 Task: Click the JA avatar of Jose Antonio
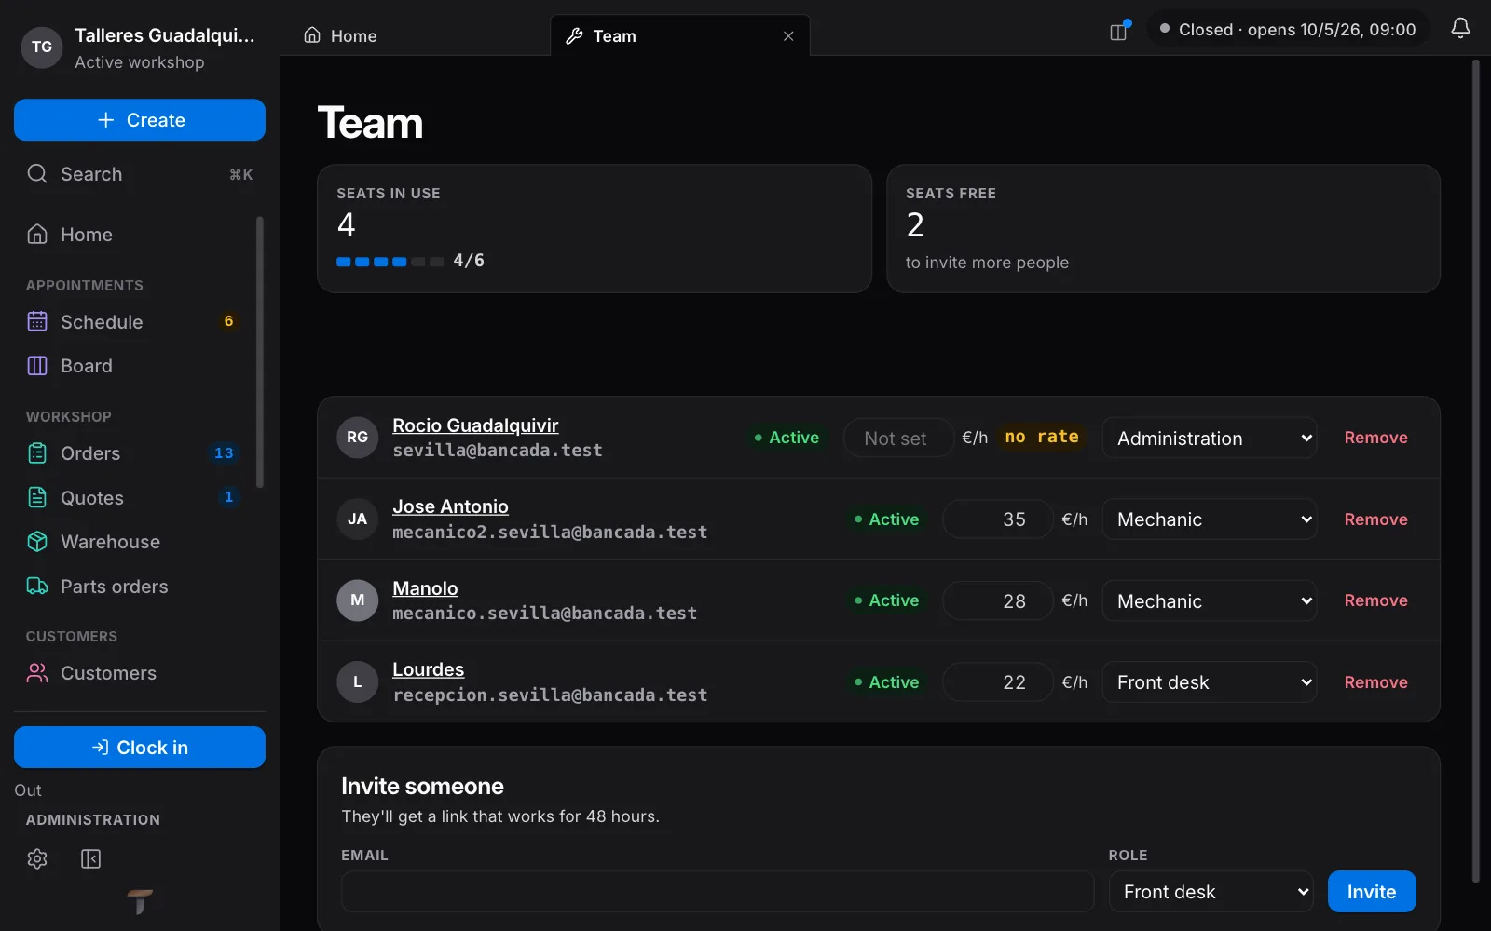coord(358,519)
